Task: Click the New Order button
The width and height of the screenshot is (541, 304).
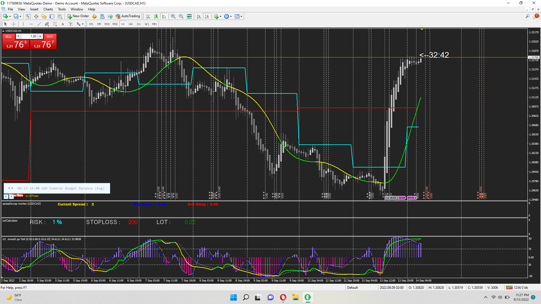Action: 78,16
